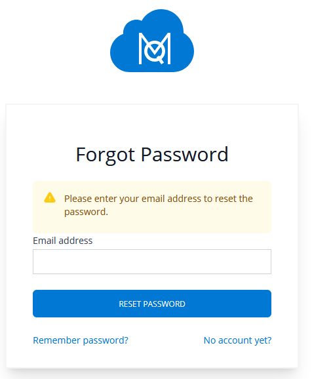The height and width of the screenshot is (379, 312).
Task: Open the Remember password? link
Action: pyautogui.click(x=81, y=340)
